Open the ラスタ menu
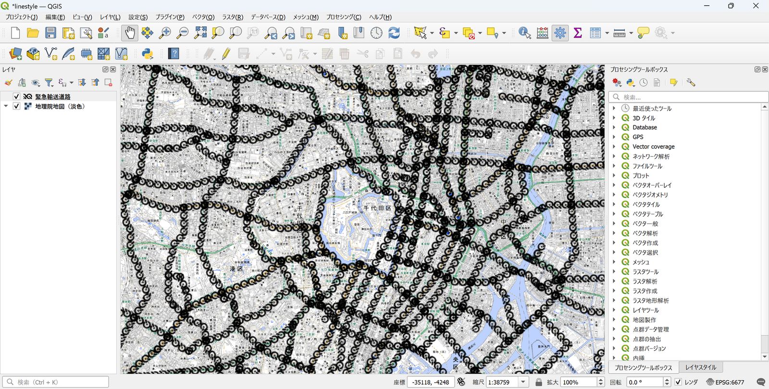 tap(233, 17)
